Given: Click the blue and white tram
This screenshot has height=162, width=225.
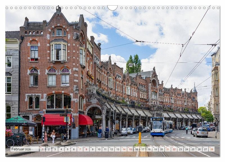Looking at the screenshot, I should [x=160, y=126].
